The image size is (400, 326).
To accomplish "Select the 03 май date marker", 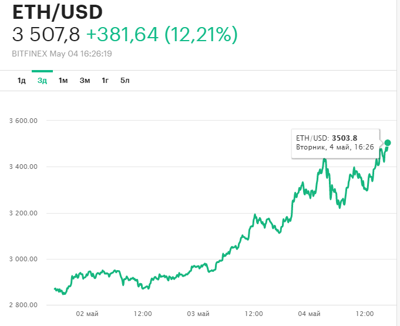I will click(x=198, y=314).
